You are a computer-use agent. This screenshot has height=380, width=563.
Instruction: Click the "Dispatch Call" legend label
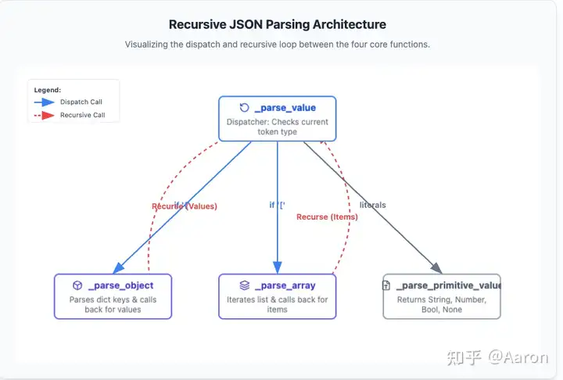coord(81,102)
